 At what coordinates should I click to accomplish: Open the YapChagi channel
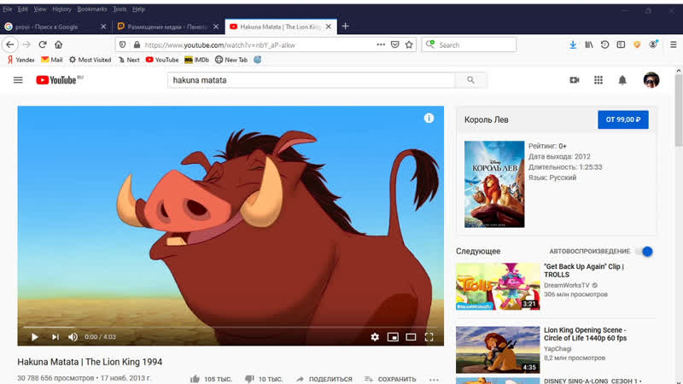[x=557, y=349]
